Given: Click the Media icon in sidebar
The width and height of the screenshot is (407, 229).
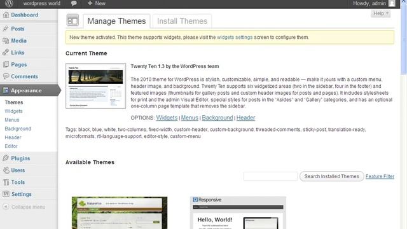Looking at the screenshot, I should click(x=6, y=41).
